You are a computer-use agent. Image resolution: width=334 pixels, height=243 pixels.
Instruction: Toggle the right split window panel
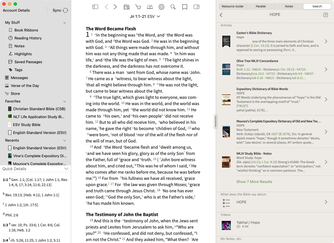point(196,7)
